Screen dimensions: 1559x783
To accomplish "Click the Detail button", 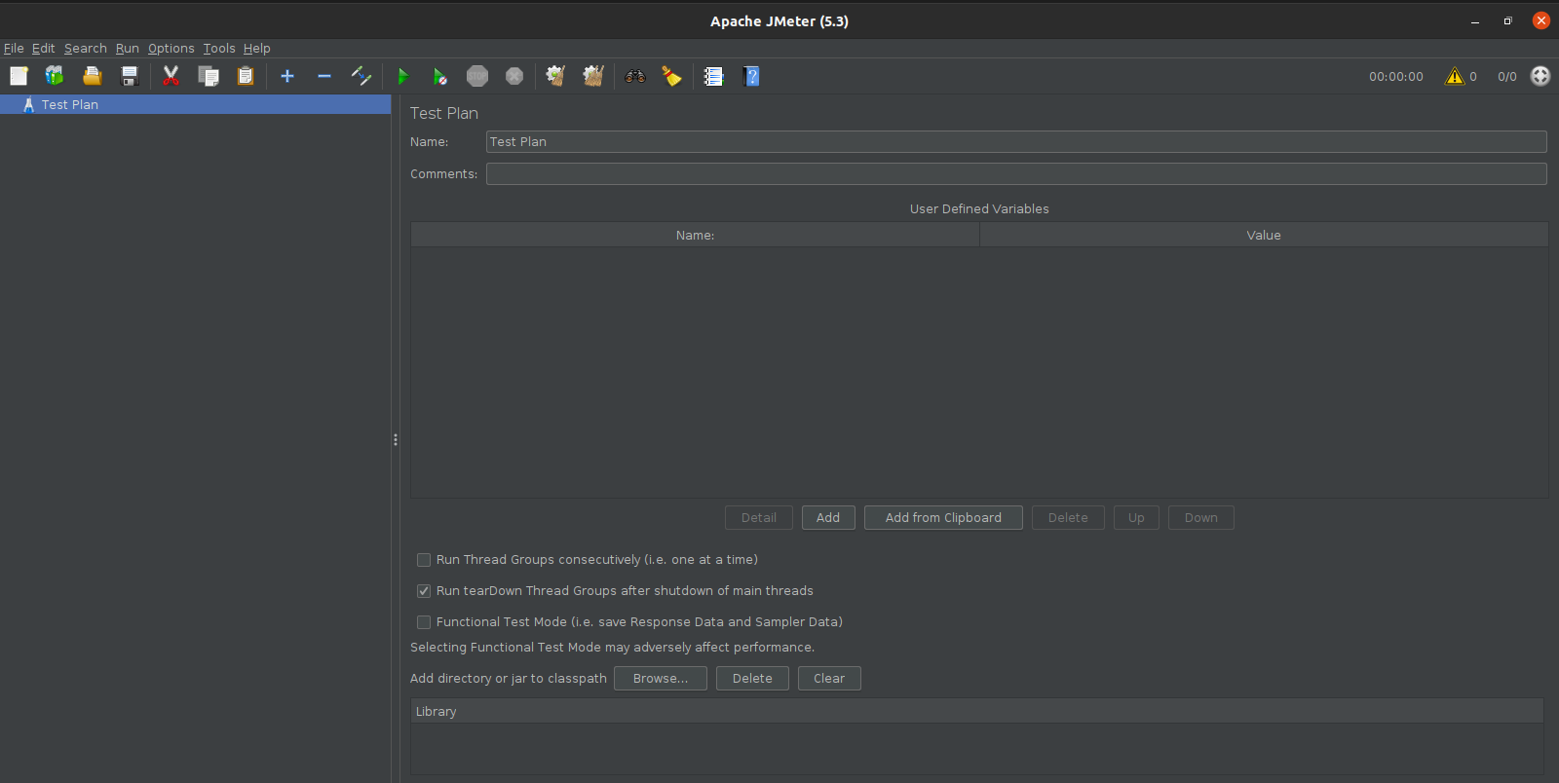I will pyautogui.click(x=759, y=518).
